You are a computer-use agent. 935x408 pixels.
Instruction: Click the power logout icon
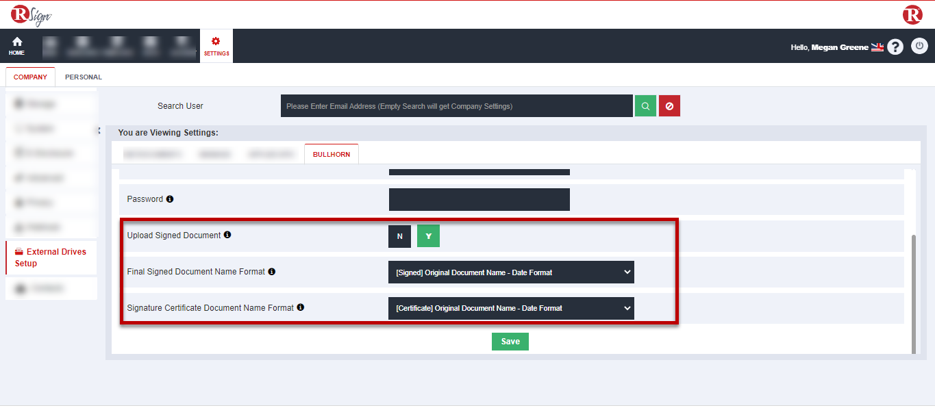click(x=919, y=46)
